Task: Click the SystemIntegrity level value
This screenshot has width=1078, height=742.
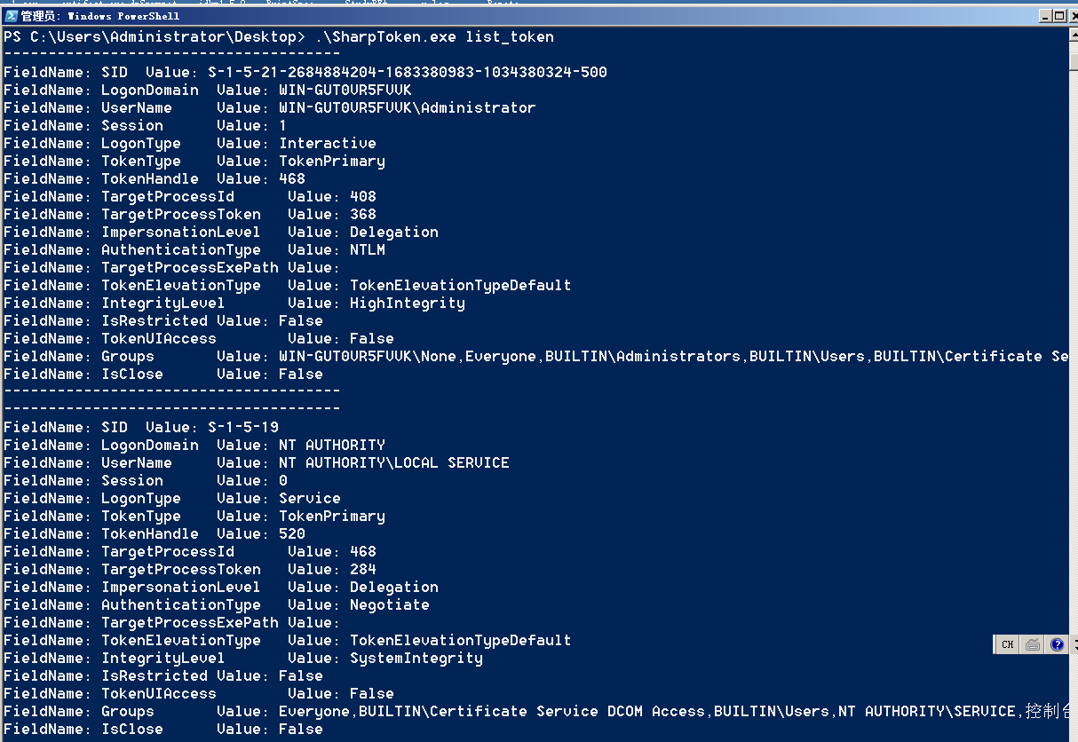Action: [x=416, y=658]
